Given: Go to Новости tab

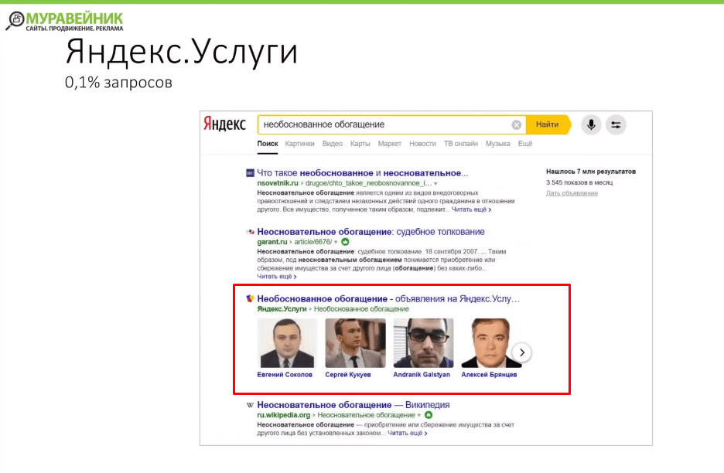Looking at the screenshot, I should 422,144.
